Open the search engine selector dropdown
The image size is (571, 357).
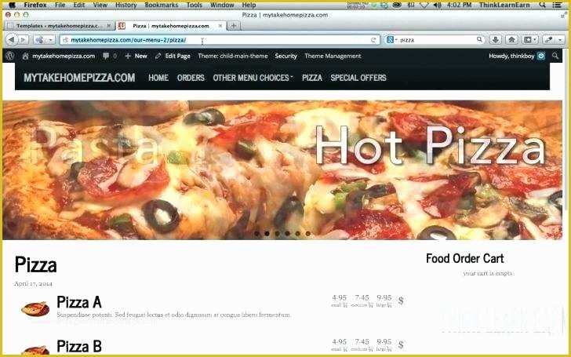391,40
